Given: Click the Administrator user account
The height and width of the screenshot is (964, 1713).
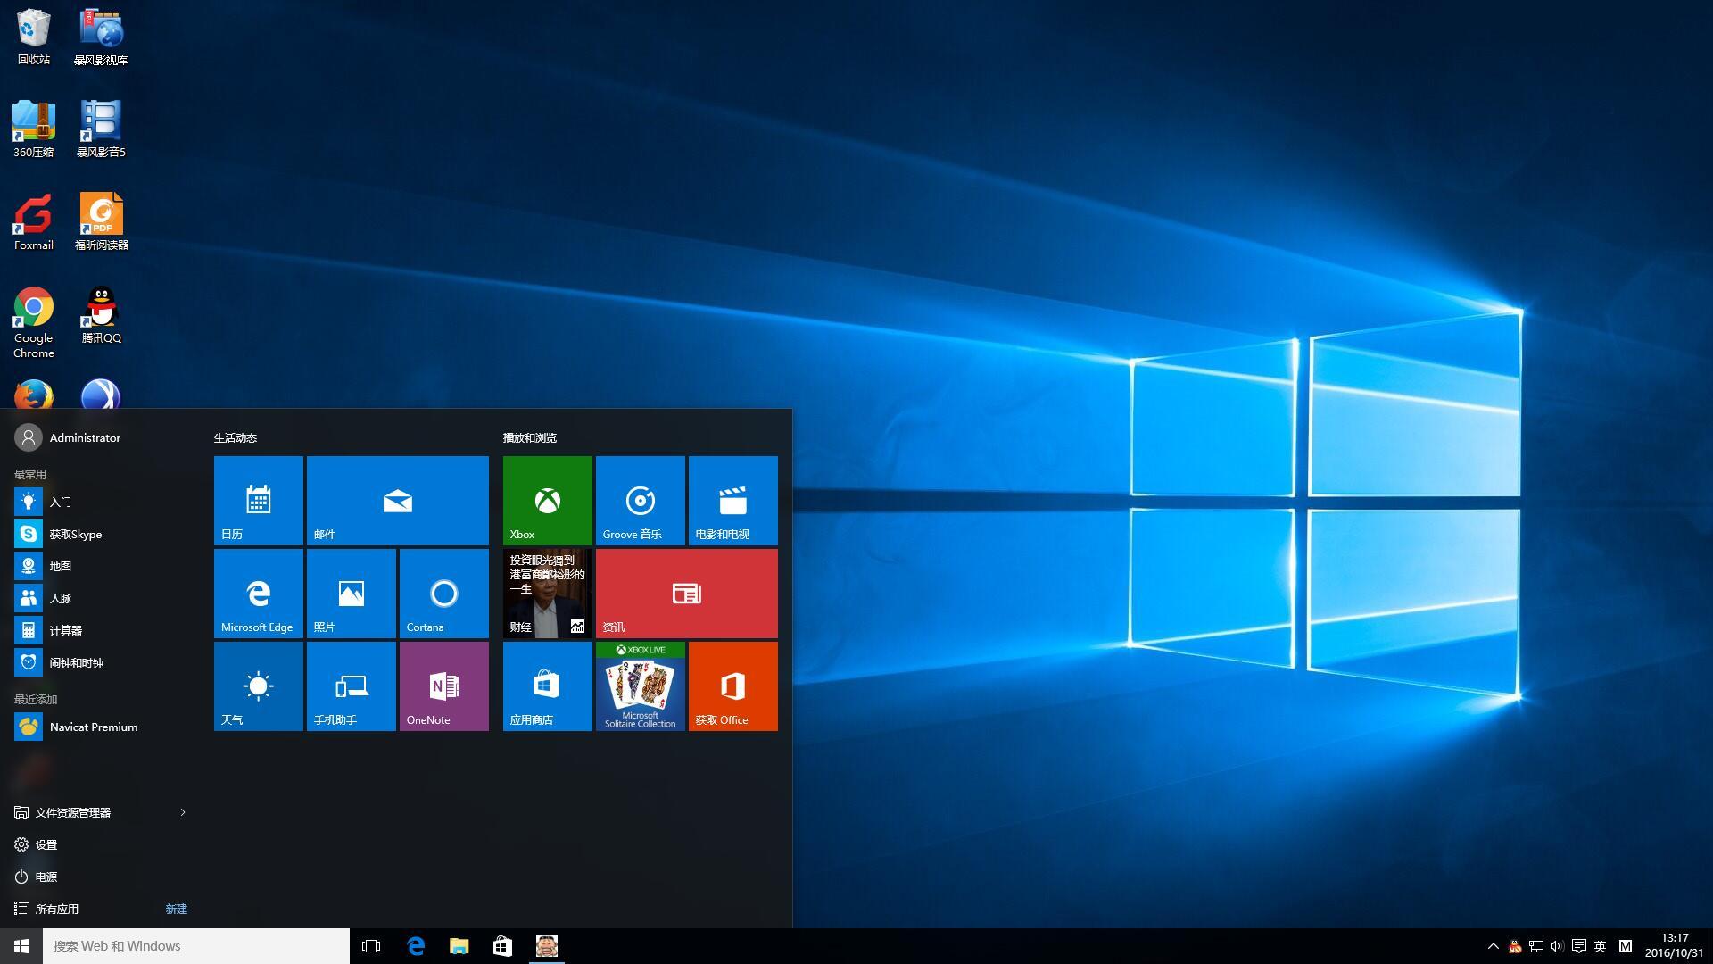Looking at the screenshot, I should click(x=68, y=437).
